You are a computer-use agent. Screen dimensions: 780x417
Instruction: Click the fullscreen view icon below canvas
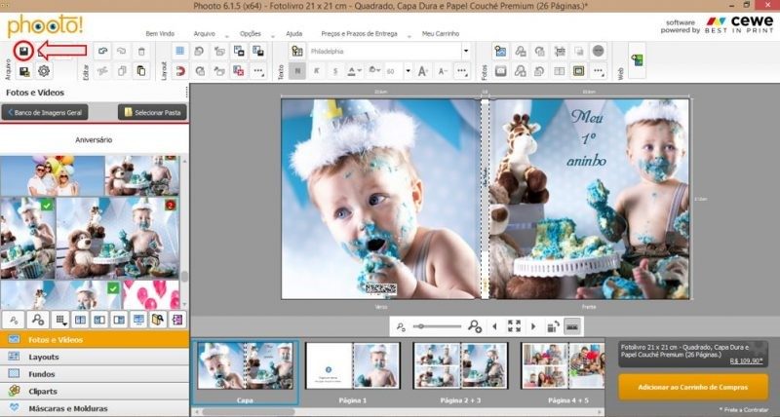click(x=514, y=326)
